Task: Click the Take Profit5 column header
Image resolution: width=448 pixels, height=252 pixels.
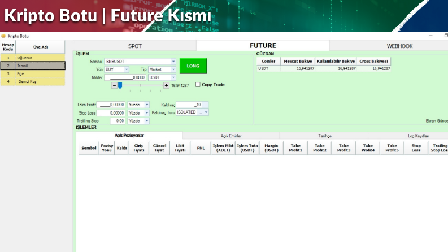Action: click(x=392, y=148)
